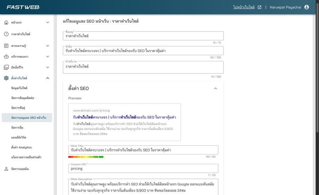Open the user account profile icon
This screenshot has height=195, width=319.
pos(307,7)
